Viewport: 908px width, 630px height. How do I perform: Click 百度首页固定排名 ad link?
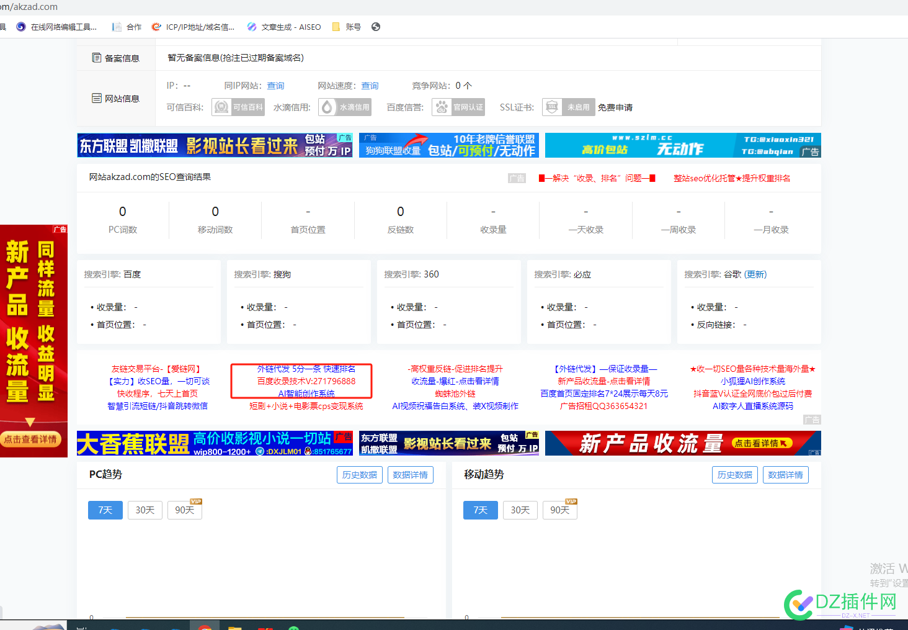click(604, 394)
